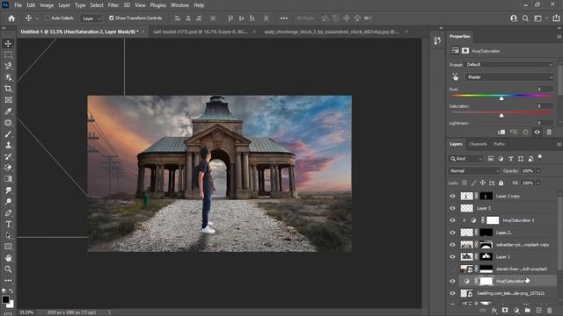
Task: Select the Clone Stamp tool
Action: pyautogui.click(x=8, y=145)
